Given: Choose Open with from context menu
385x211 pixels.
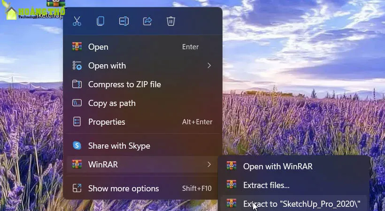Looking at the screenshot, I should pyautogui.click(x=142, y=66).
